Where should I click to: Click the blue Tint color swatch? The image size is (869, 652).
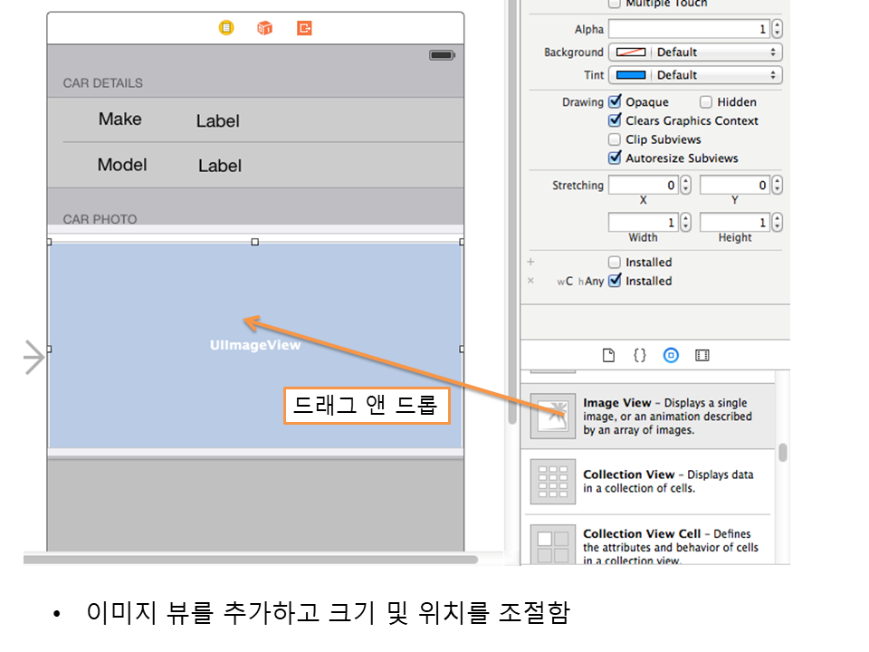(630, 75)
